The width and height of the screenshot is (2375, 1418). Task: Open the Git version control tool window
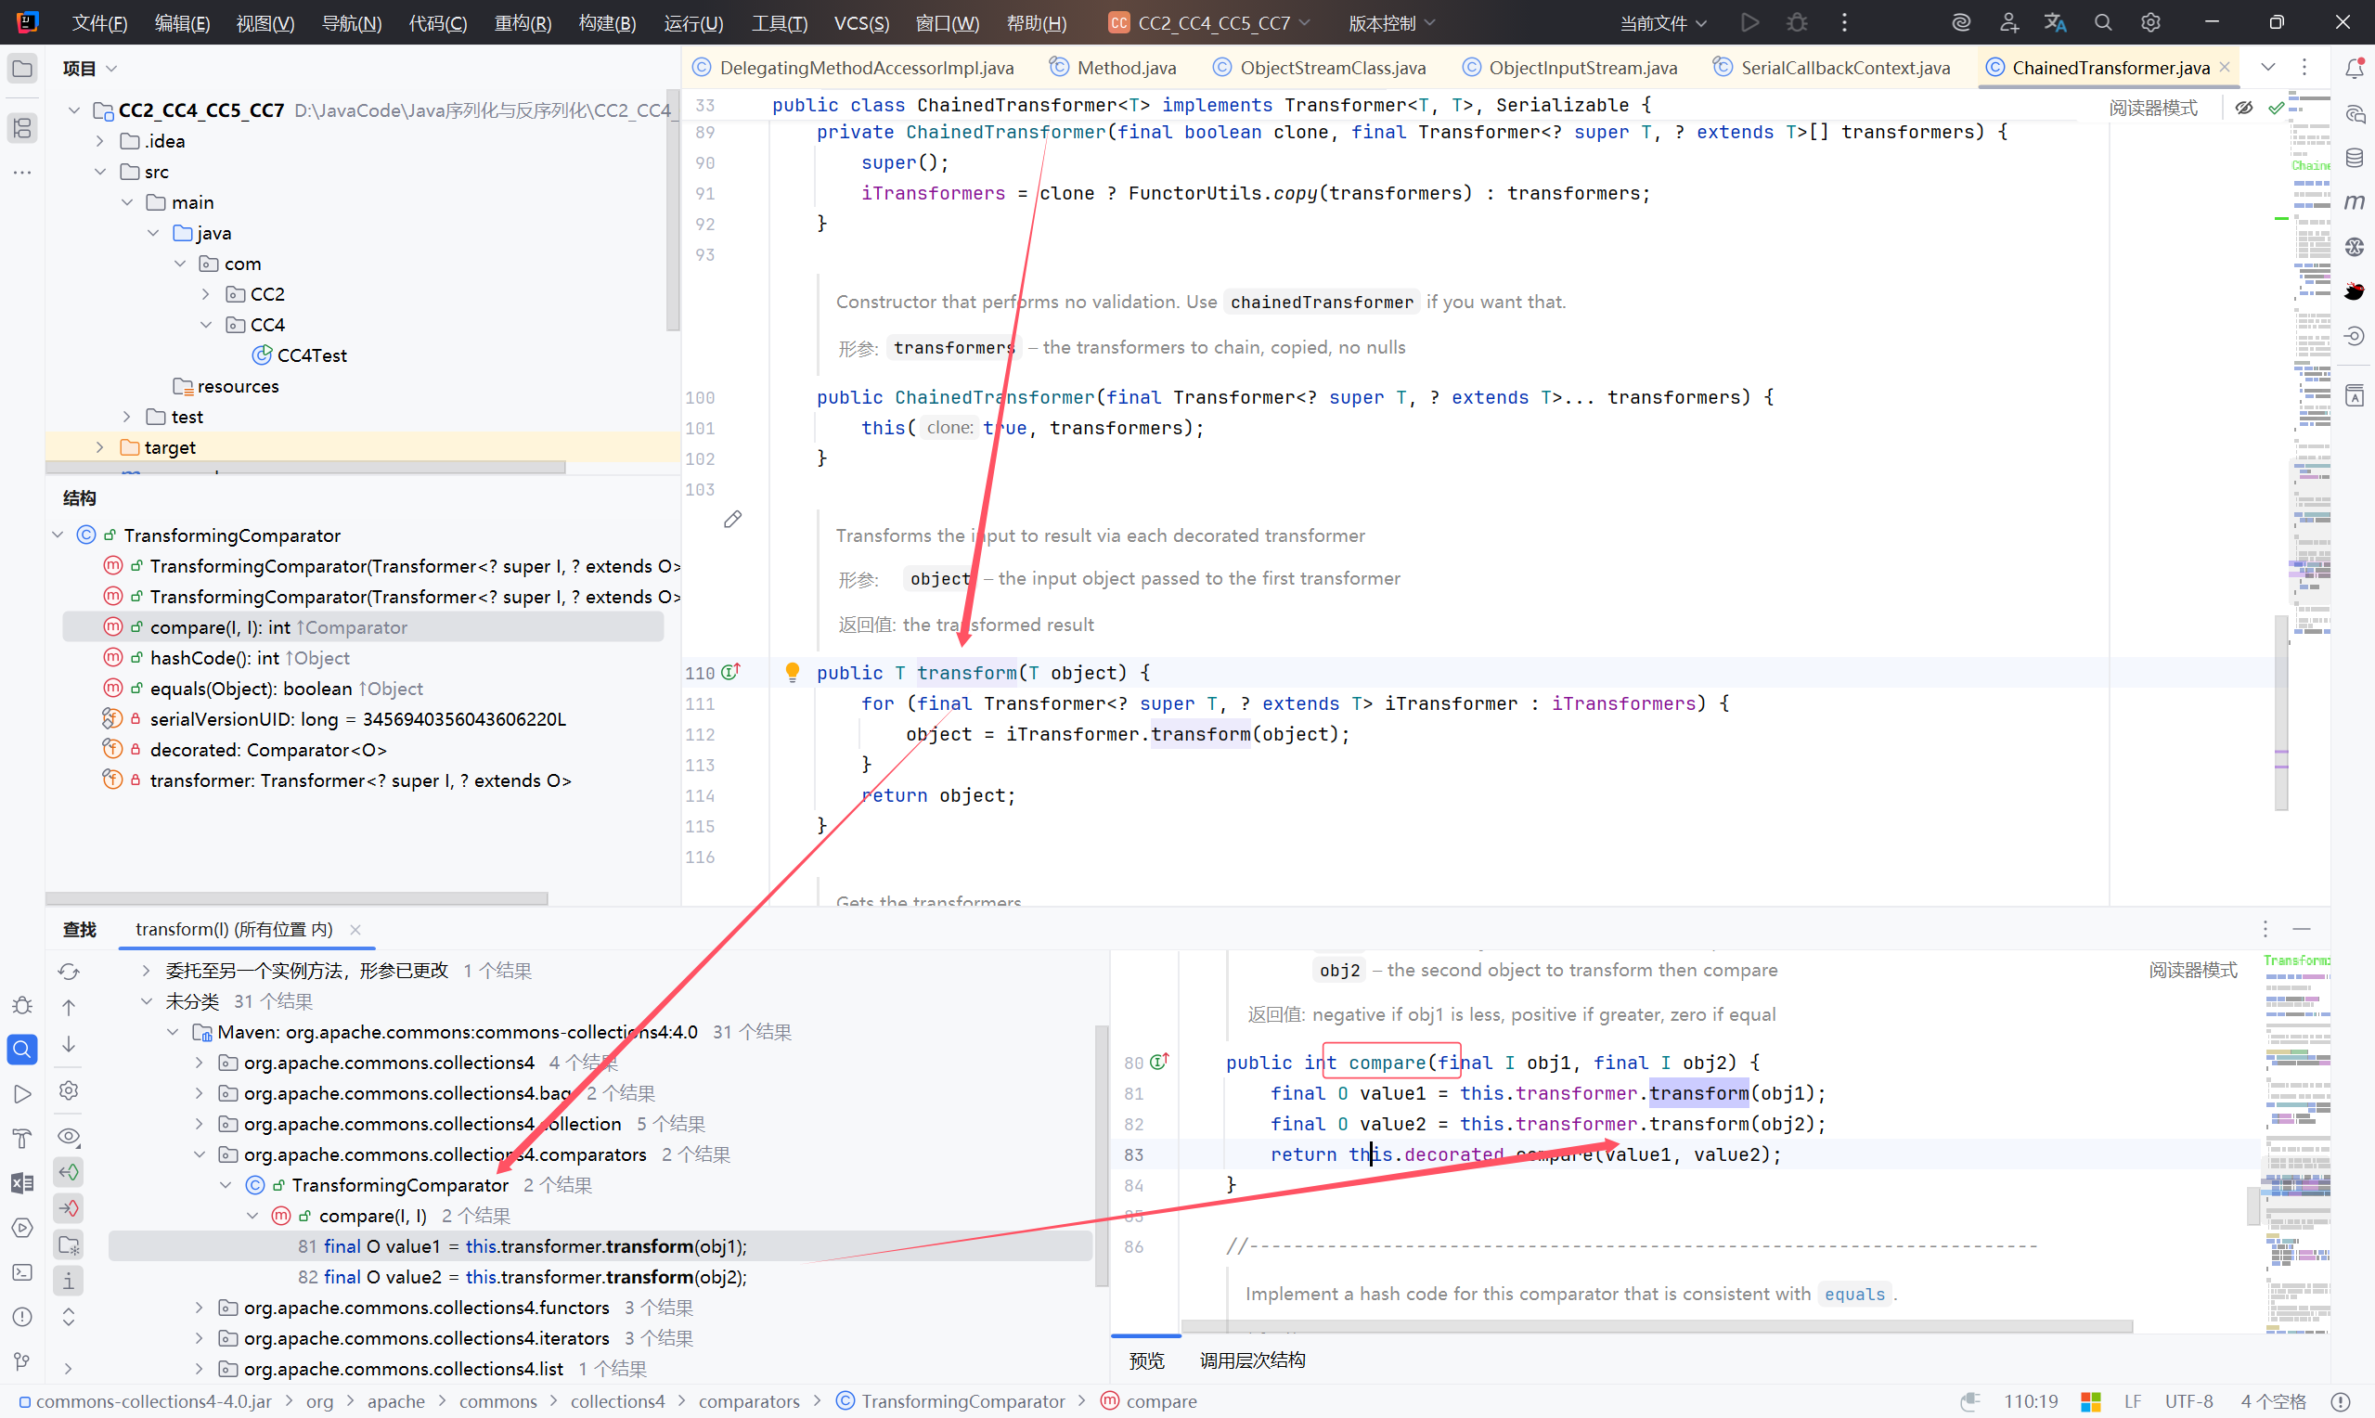(x=22, y=1360)
